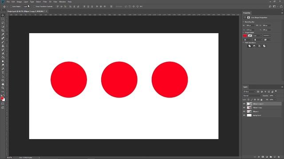Open the Filter menu
This screenshot has height=159, width=284.
point(45,2)
